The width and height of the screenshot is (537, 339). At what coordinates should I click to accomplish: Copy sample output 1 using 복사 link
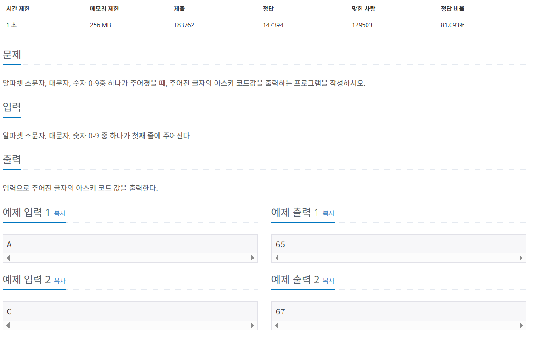coord(329,213)
